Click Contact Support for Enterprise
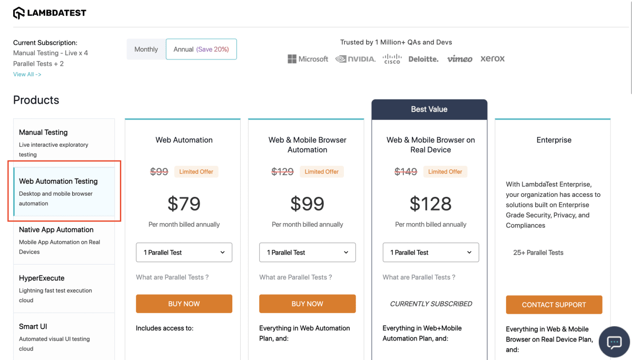This screenshot has width=632, height=360. [x=554, y=305]
